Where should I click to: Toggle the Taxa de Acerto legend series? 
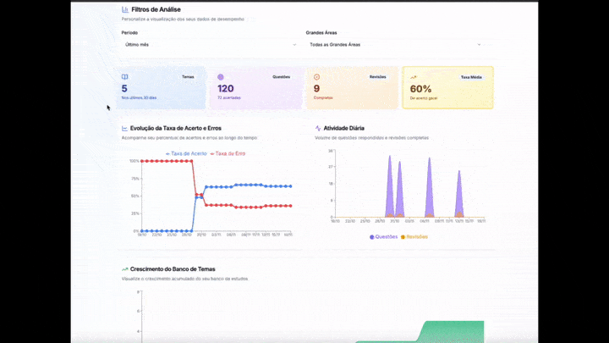click(185, 153)
